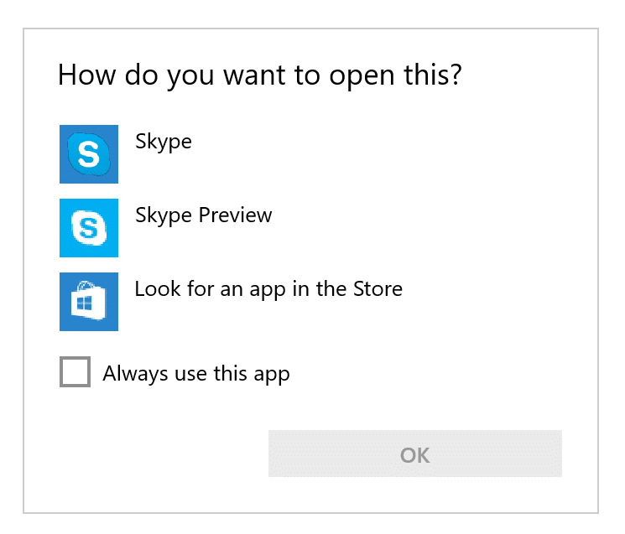The width and height of the screenshot is (625, 534).
Task: Click the word "Store" in the last option
Action: (x=378, y=289)
